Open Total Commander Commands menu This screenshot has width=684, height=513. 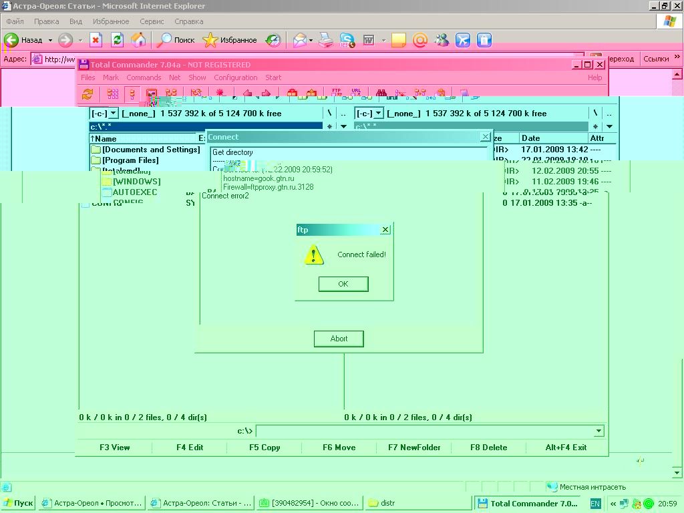point(144,77)
